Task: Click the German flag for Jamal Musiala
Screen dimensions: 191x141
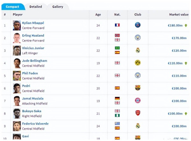Action: point(117,98)
